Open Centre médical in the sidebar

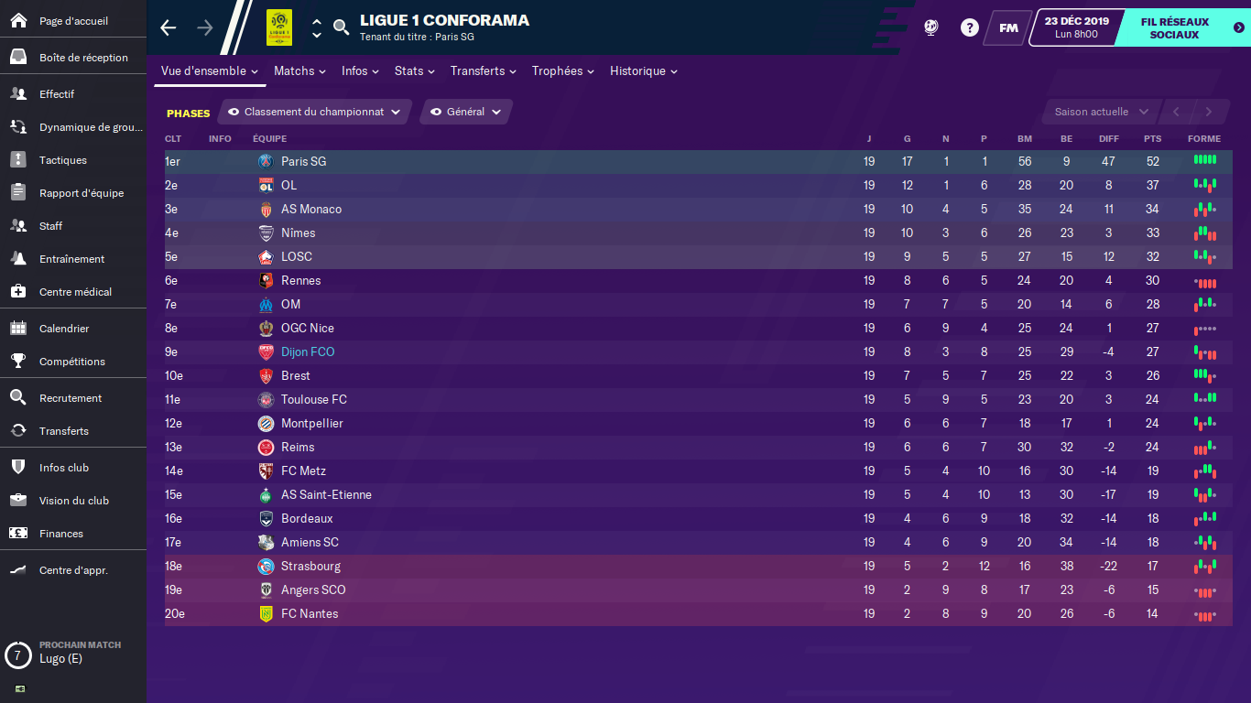(x=18, y=292)
